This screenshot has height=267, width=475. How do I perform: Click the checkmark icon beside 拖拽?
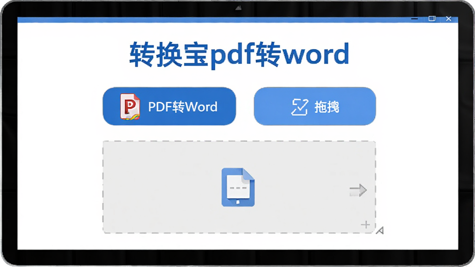300,107
